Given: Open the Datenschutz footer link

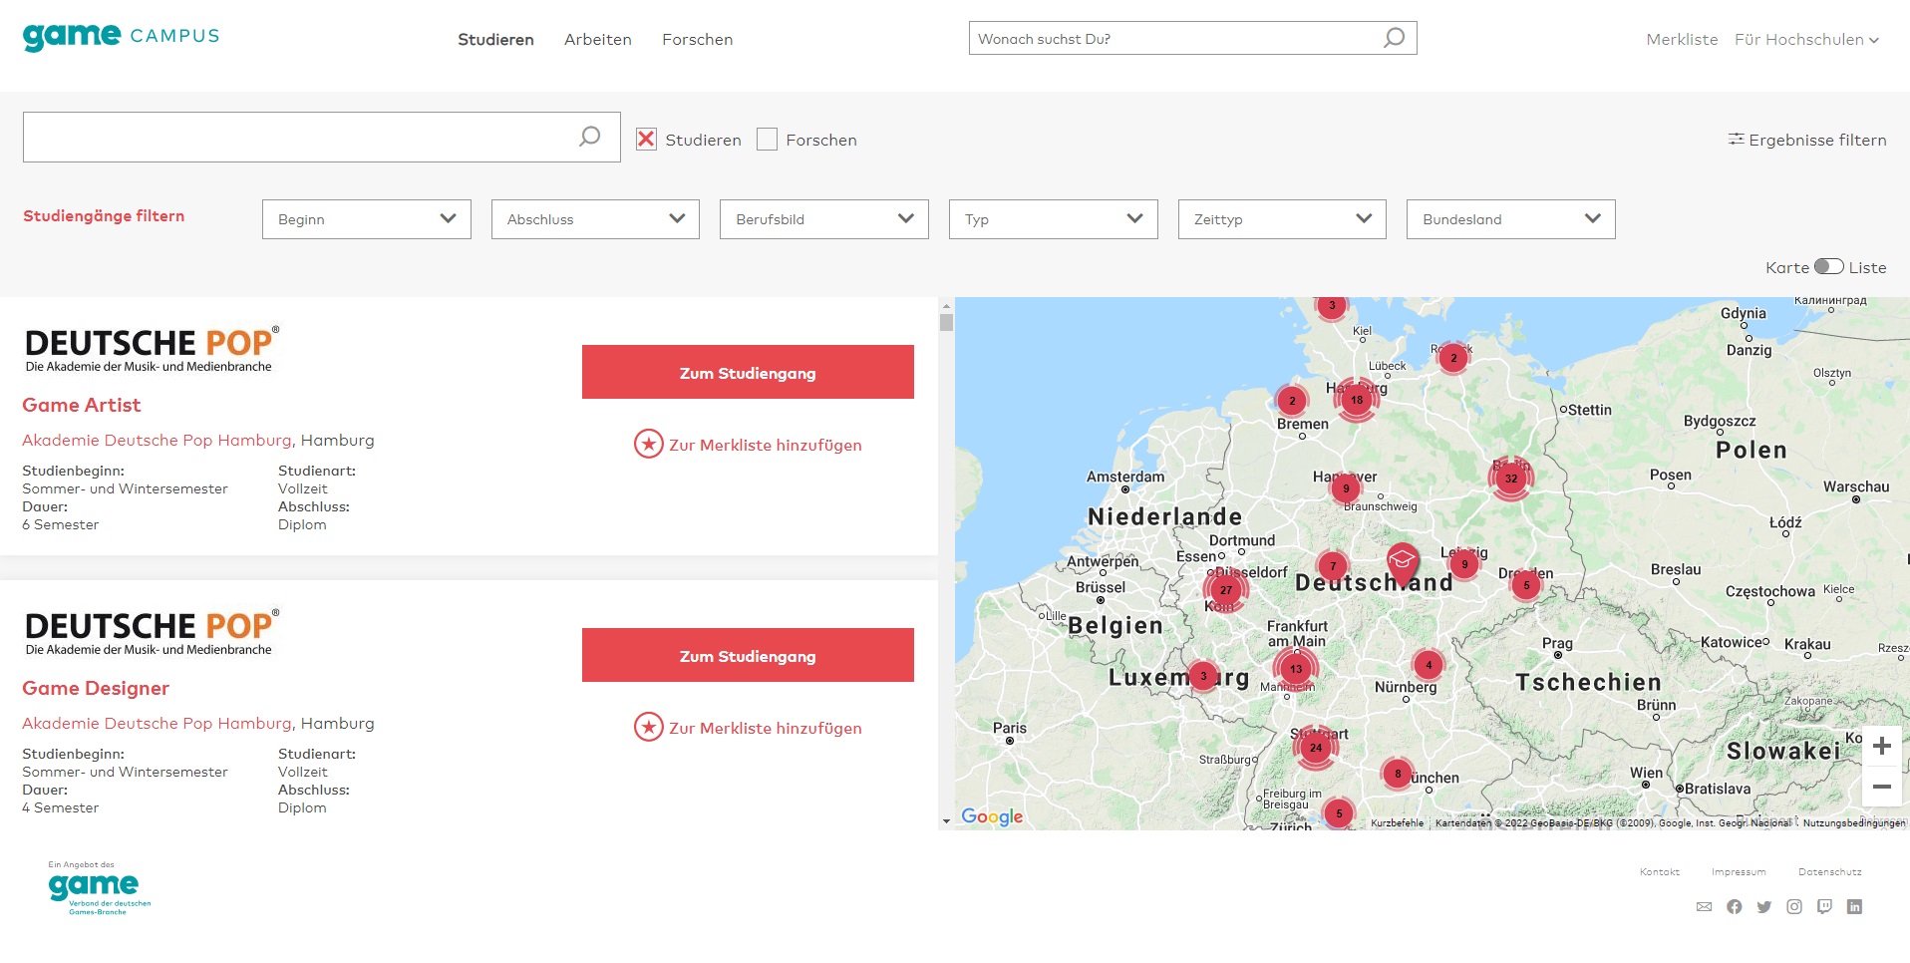Looking at the screenshot, I should (1830, 871).
